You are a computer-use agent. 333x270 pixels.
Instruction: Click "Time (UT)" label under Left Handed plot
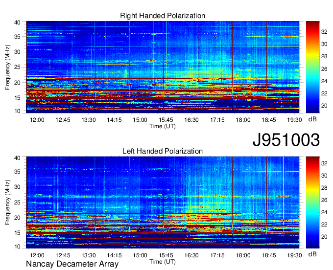[x=163, y=262]
